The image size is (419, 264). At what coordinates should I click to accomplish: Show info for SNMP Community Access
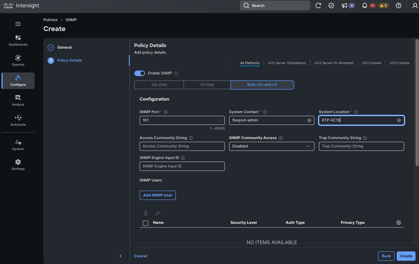click(x=281, y=138)
